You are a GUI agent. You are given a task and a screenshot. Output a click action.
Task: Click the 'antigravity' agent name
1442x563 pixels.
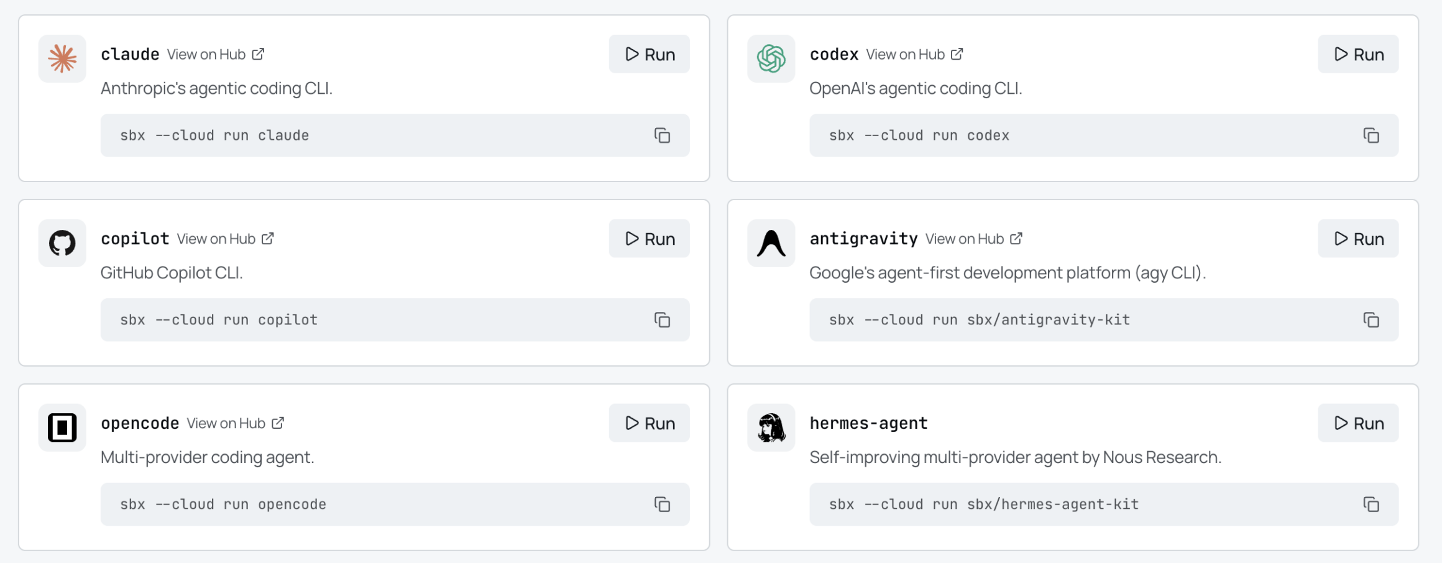pyautogui.click(x=863, y=239)
